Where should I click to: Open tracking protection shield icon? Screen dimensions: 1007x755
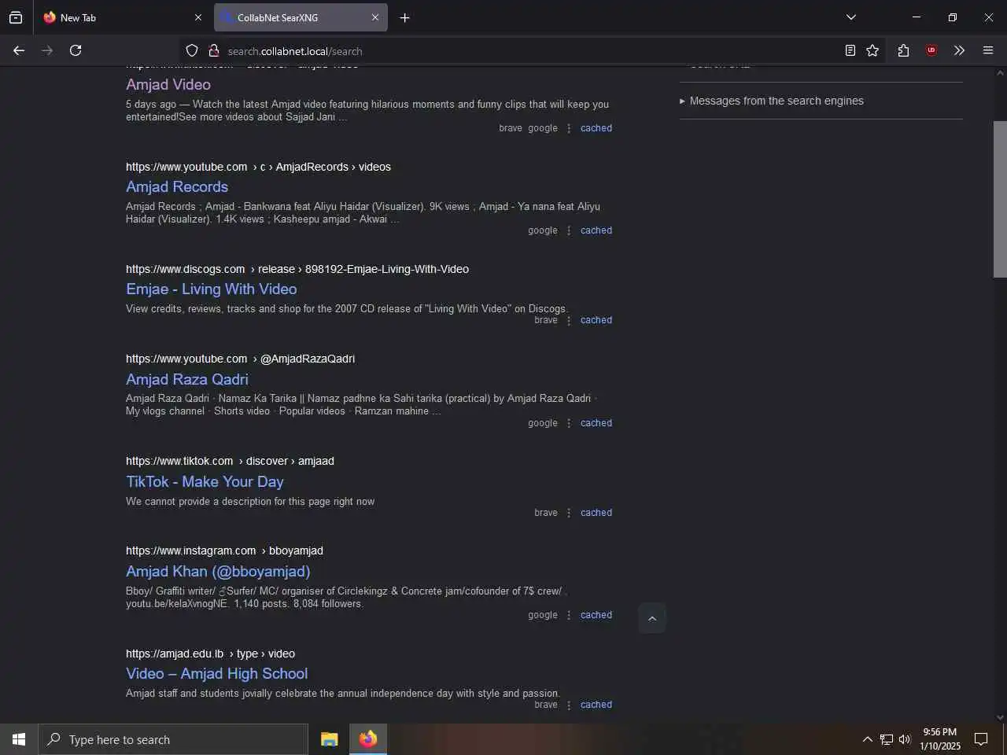click(x=192, y=50)
